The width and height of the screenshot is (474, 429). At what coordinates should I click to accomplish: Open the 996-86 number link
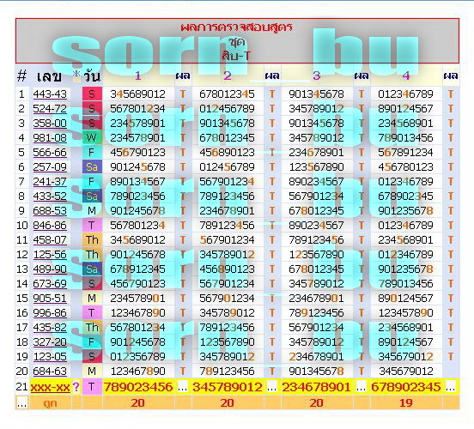point(50,313)
